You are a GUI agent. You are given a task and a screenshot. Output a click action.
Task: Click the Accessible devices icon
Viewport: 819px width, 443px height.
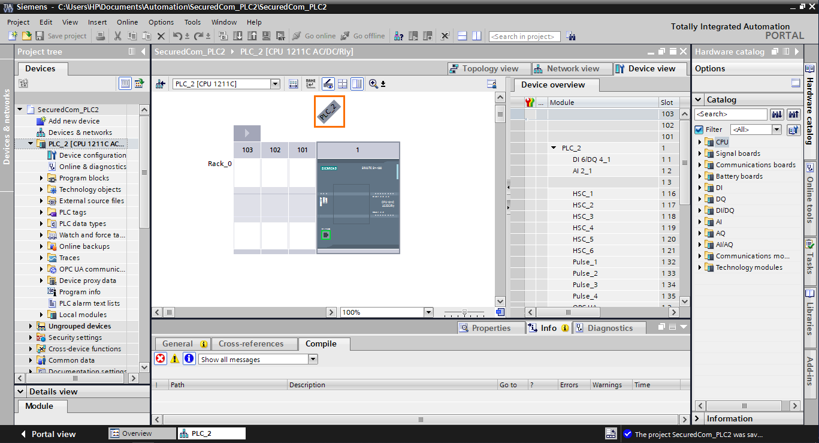tap(399, 36)
